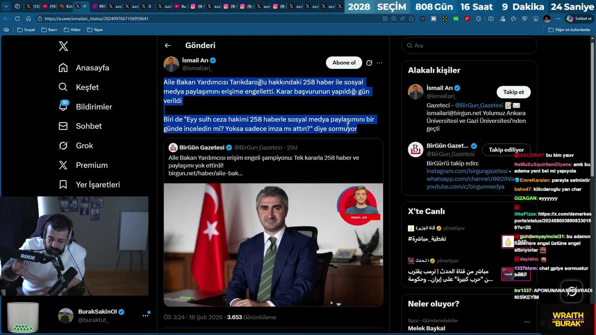This screenshot has height=335, width=596.
Task: Open the tab list dropdown arrow
Action: (6, 7)
